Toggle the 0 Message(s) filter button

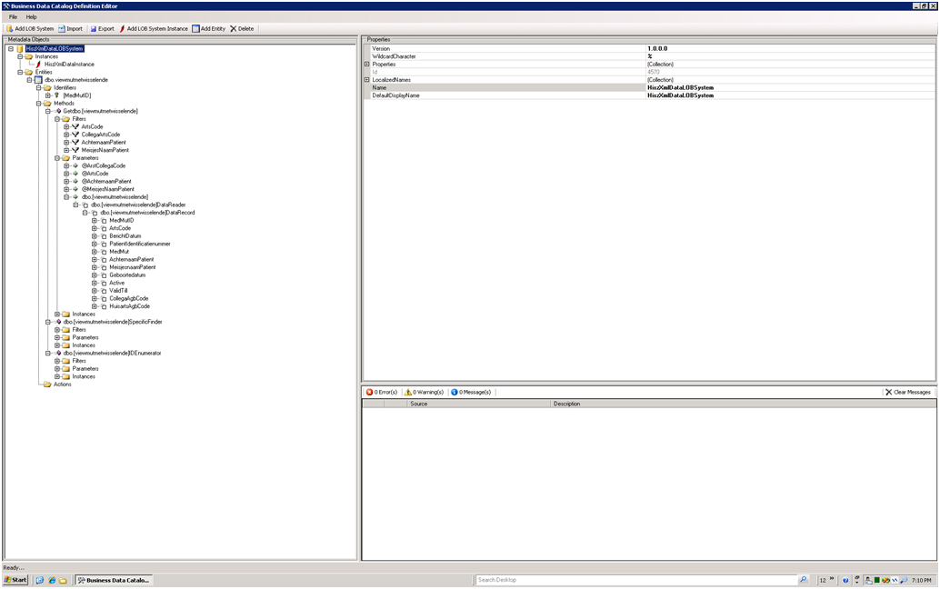tap(471, 392)
